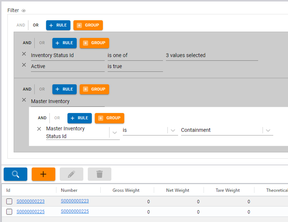The height and width of the screenshot is (222, 288).
Task: Click the grey pencil edit button
Action: [x=72, y=174]
